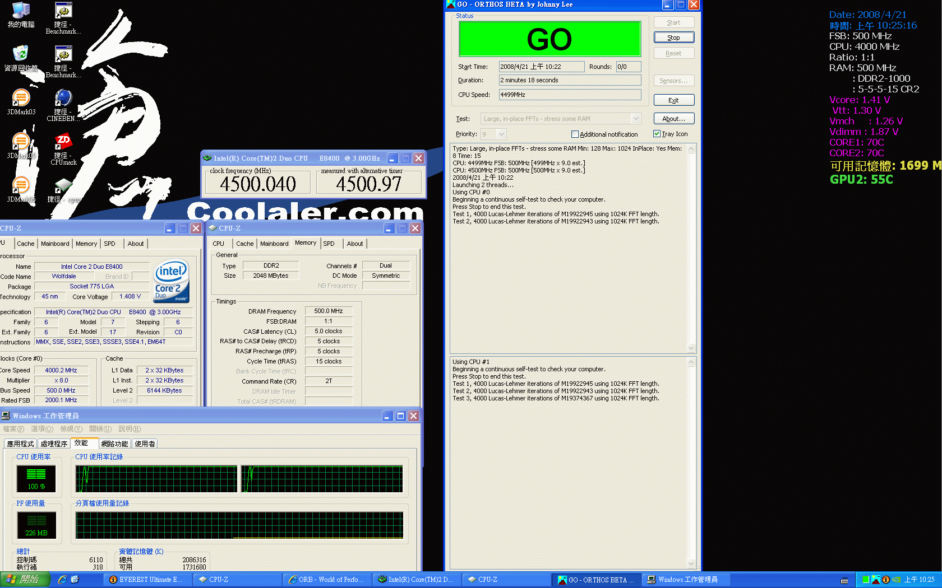Image resolution: width=942 pixels, height=588 pixels.
Task: Click the green CPU usage tray icon
Action: [x=866, y=580]
